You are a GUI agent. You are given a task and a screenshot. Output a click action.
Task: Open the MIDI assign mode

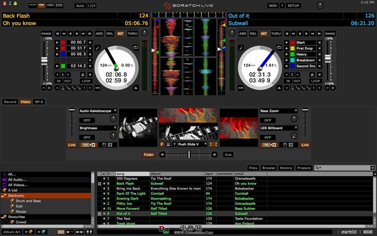[x=273, y=6]
